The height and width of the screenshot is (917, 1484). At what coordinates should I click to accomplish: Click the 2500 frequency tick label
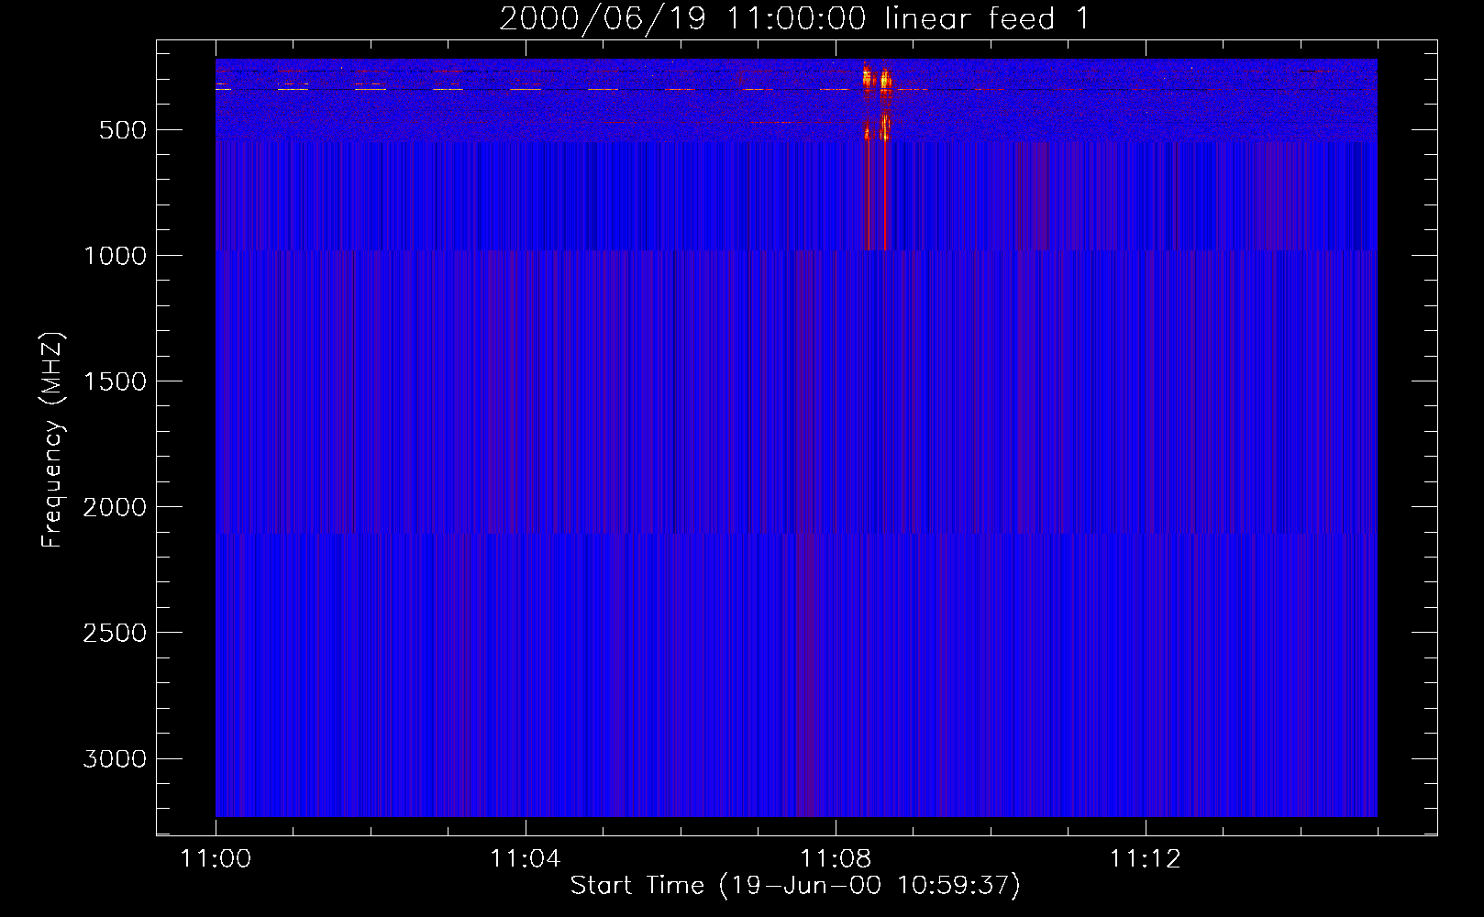pyautogui.click(x=115, y=633)
